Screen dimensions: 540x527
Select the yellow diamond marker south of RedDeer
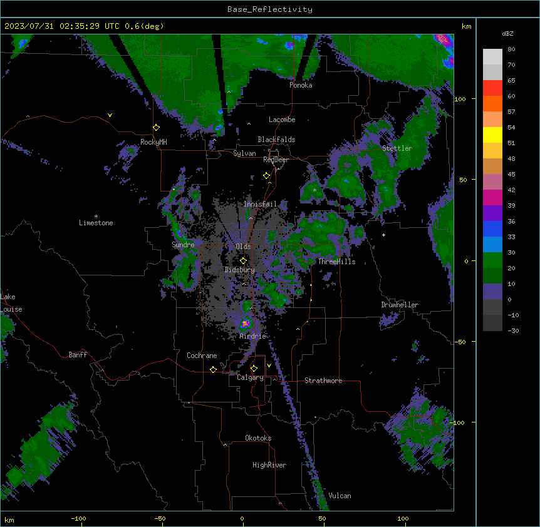[267, 176]
